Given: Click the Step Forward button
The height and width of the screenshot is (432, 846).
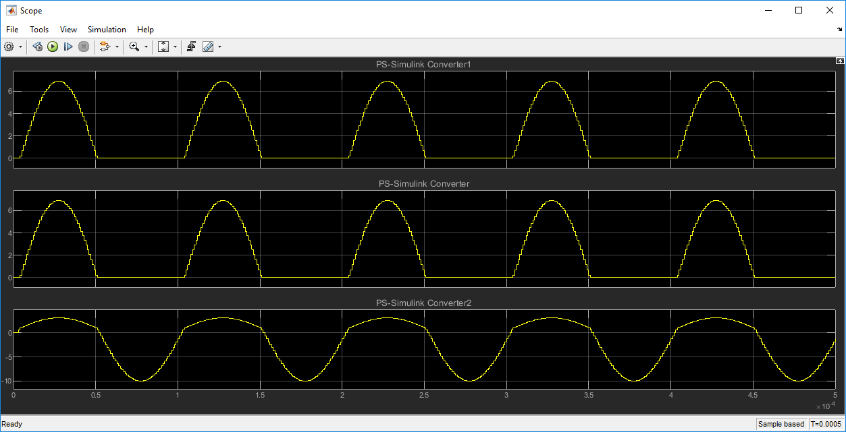Looking at the screenshot, I should (x=68, y=47).
